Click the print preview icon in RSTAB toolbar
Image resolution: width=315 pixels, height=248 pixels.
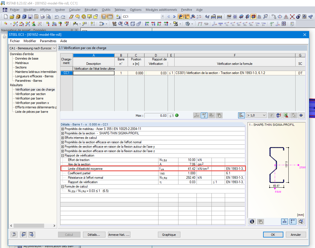[x=49, y=17]
